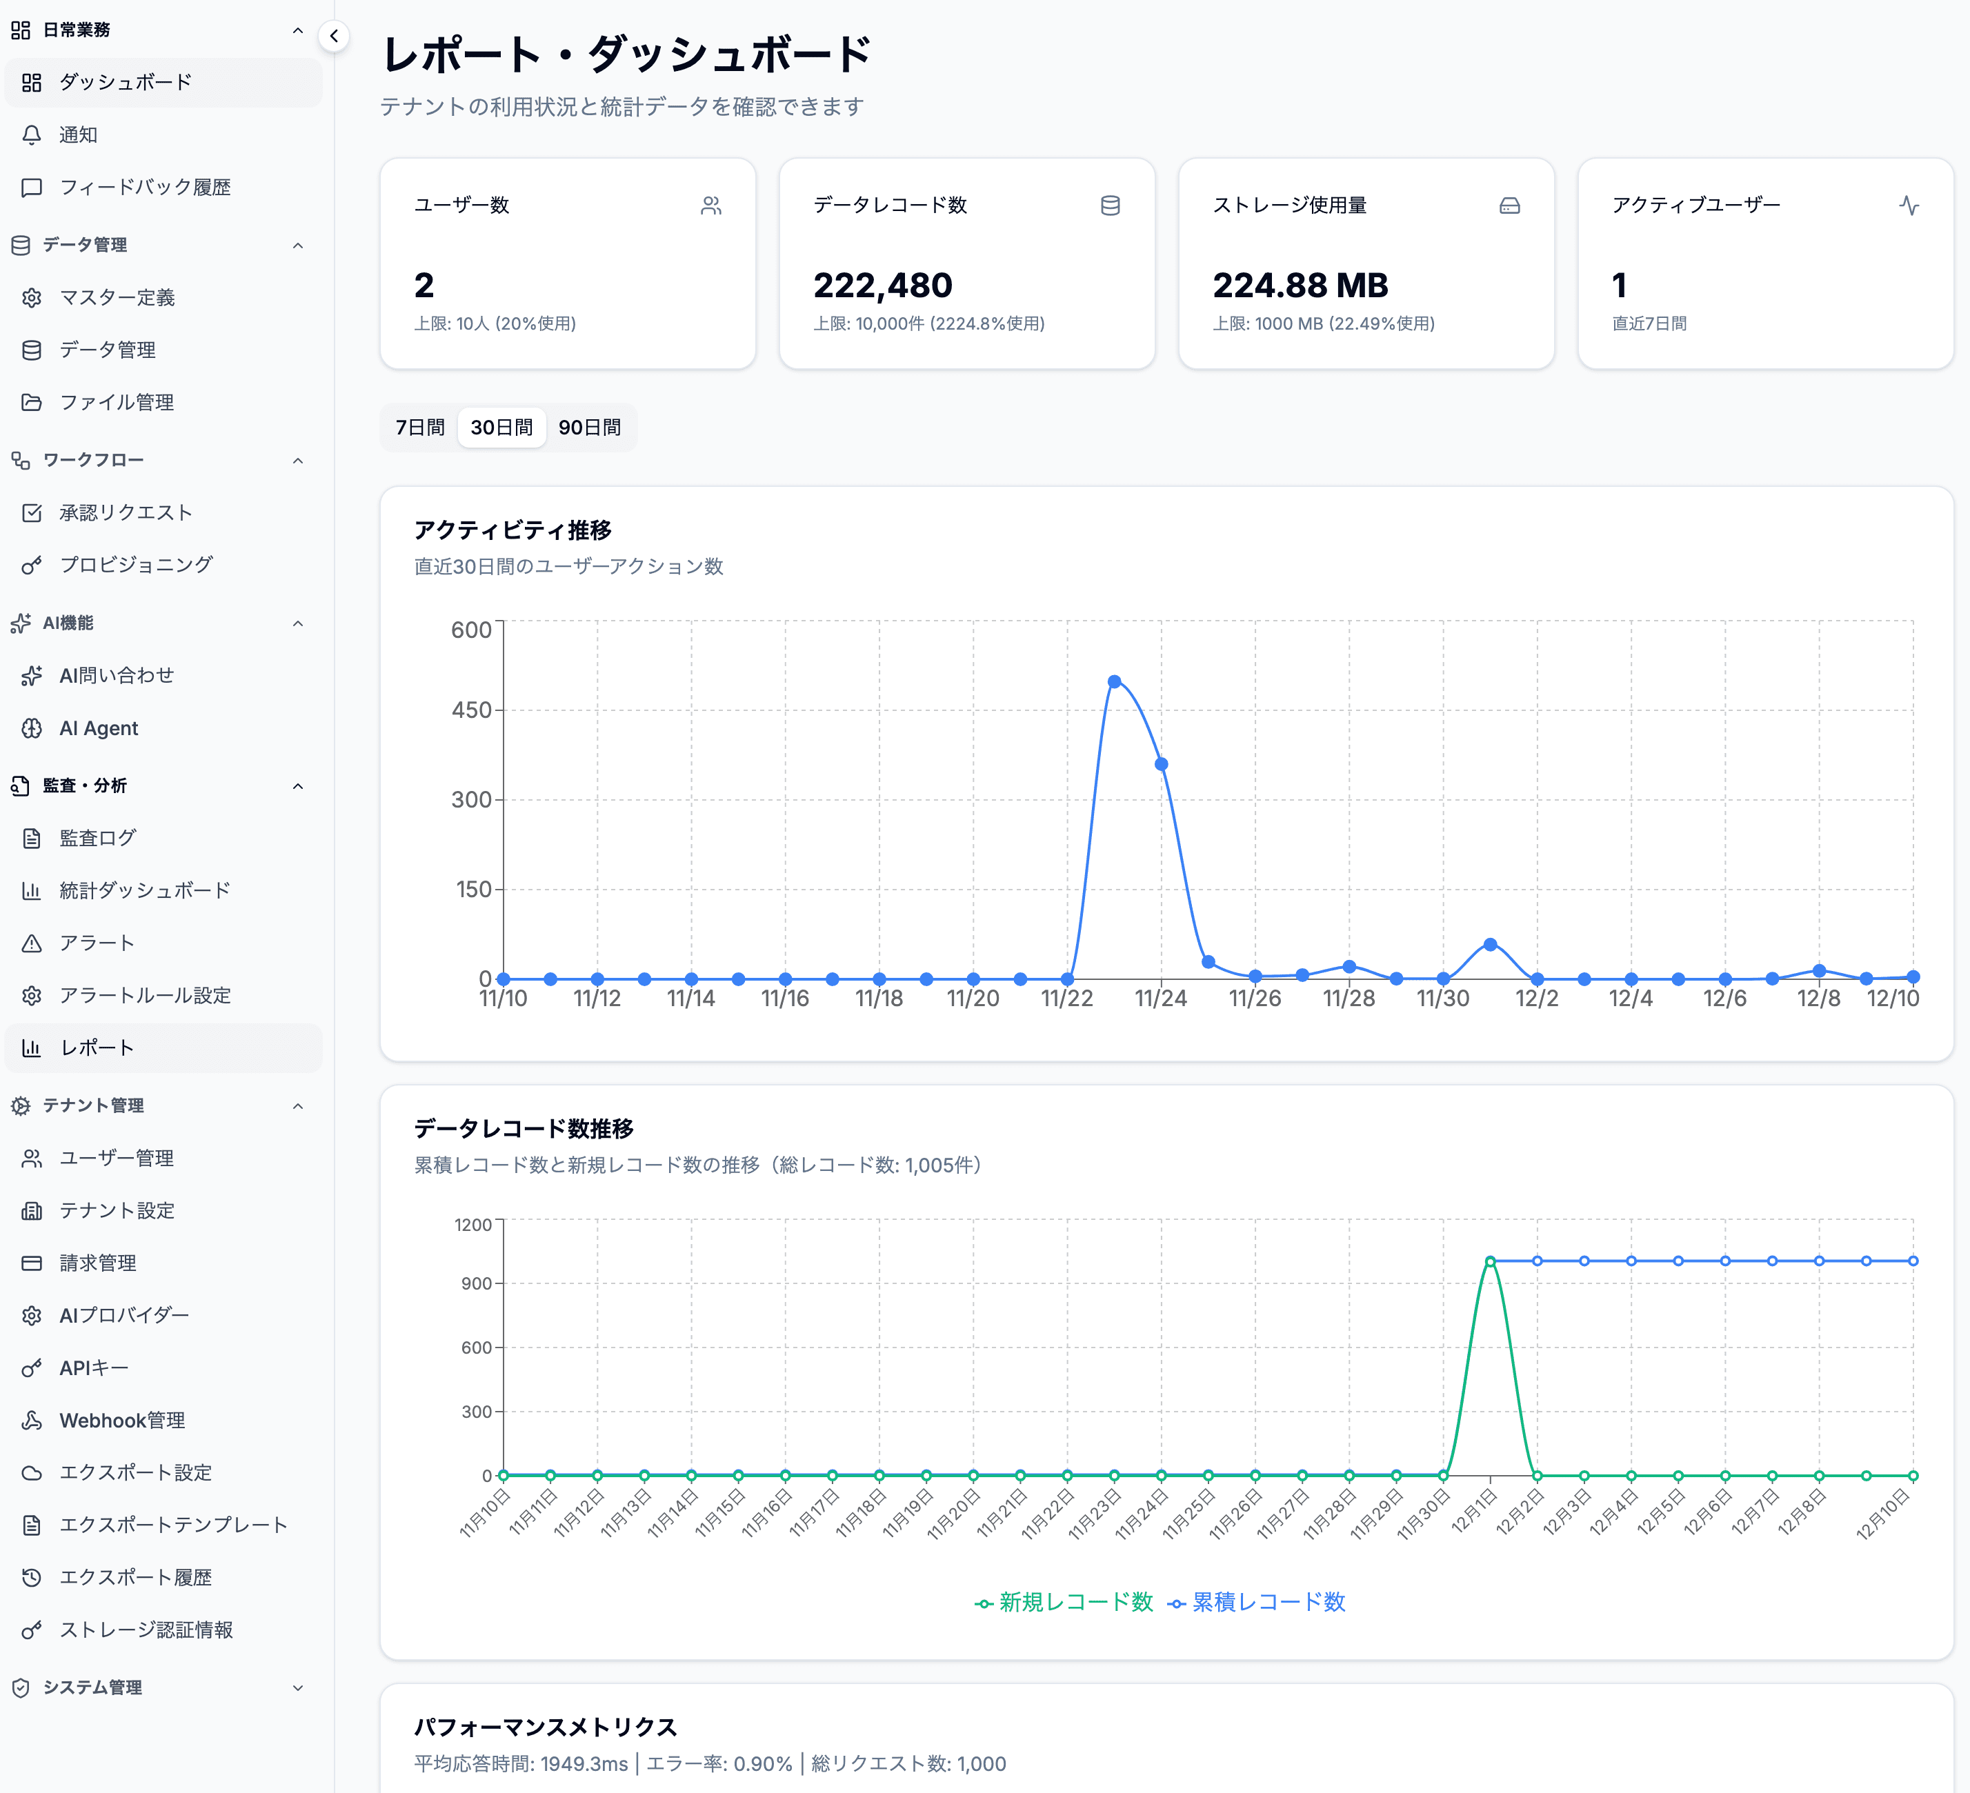Image resolution: width=1970 pixels, height=1793 pixels.
Task: Click activity pulse icon on アクティブユーザー card
Action: (x=1909, y=206)
